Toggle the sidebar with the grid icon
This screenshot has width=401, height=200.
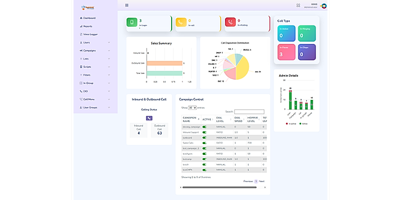point(127,5)
